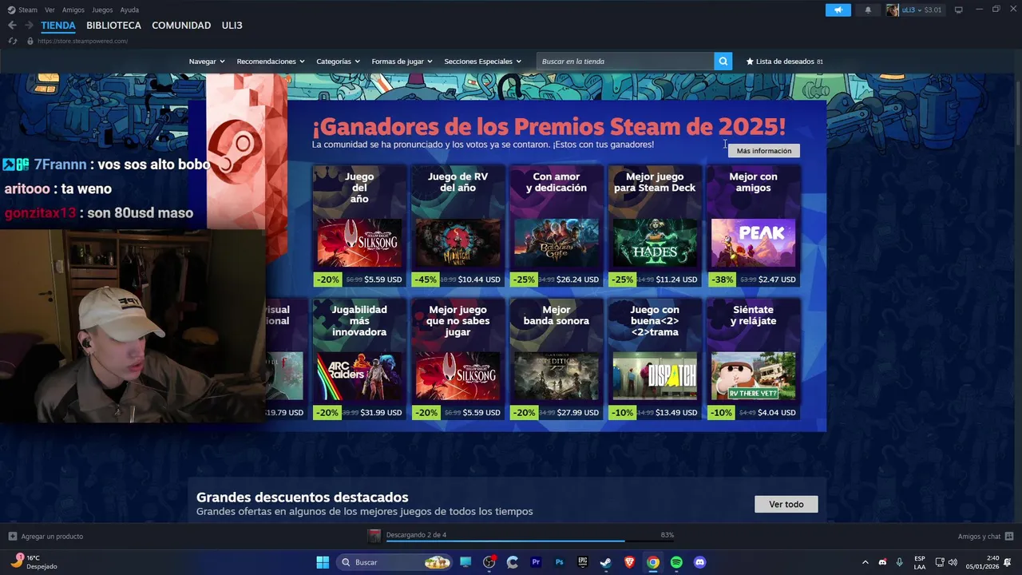Open Lista de deseados link
This screenshot has width=1022, height=575.
click(785, 61)
